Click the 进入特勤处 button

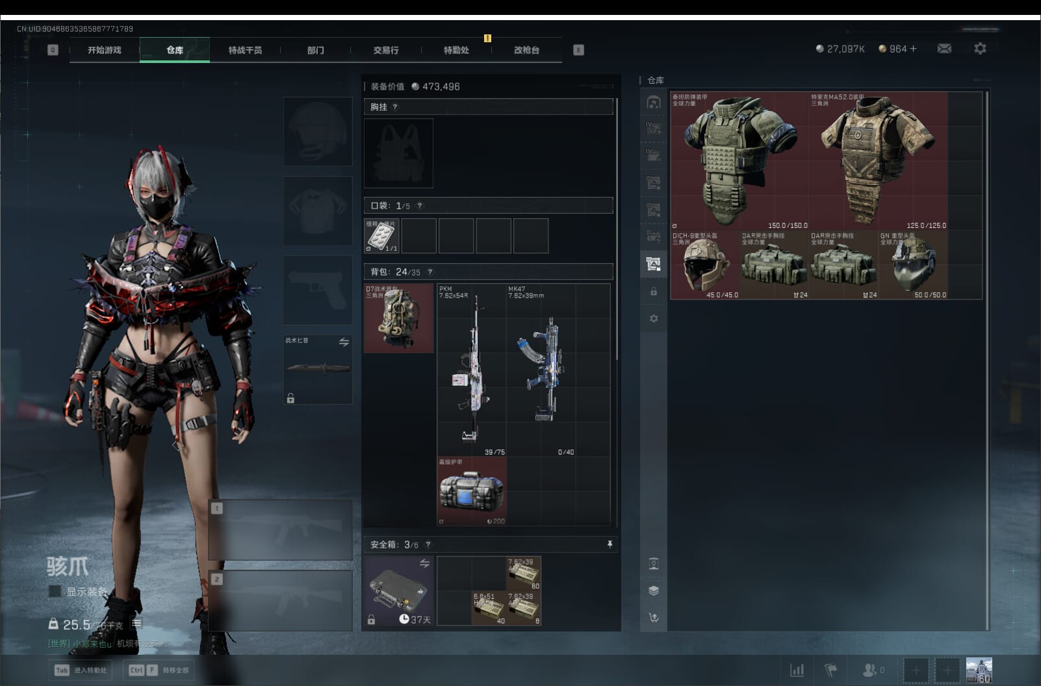[81, 670]
